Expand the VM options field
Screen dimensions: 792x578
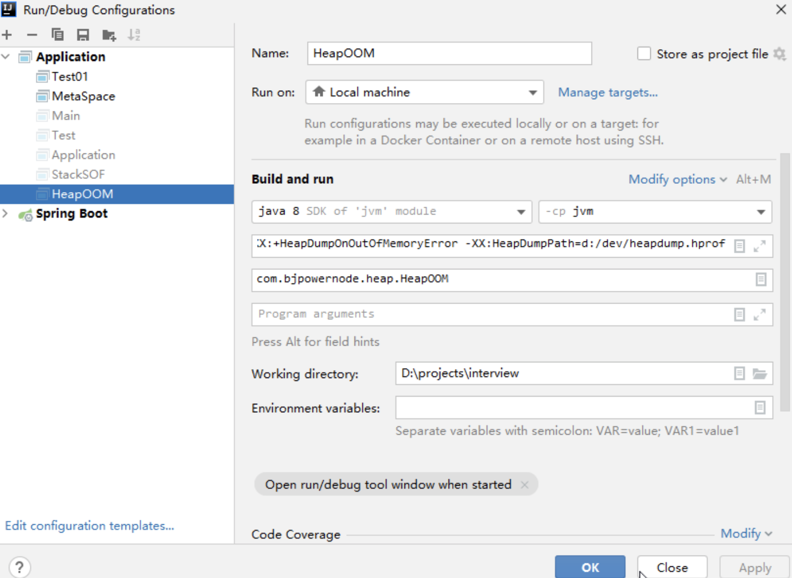click(760, 246)
